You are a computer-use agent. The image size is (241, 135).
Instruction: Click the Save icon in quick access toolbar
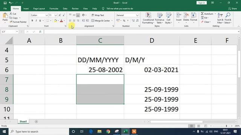5,3
